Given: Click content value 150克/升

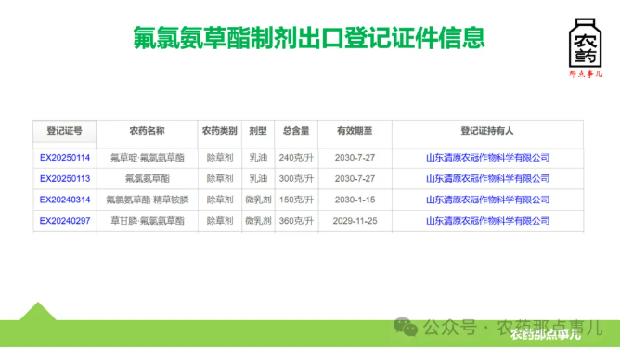Looking at the screenshot, I should [296, 200].
